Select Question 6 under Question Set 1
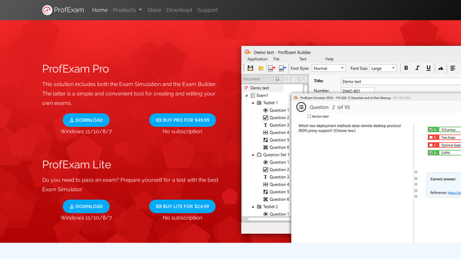Image resolution: width=461 pixels, height=259 pixels. coord(279,199)
